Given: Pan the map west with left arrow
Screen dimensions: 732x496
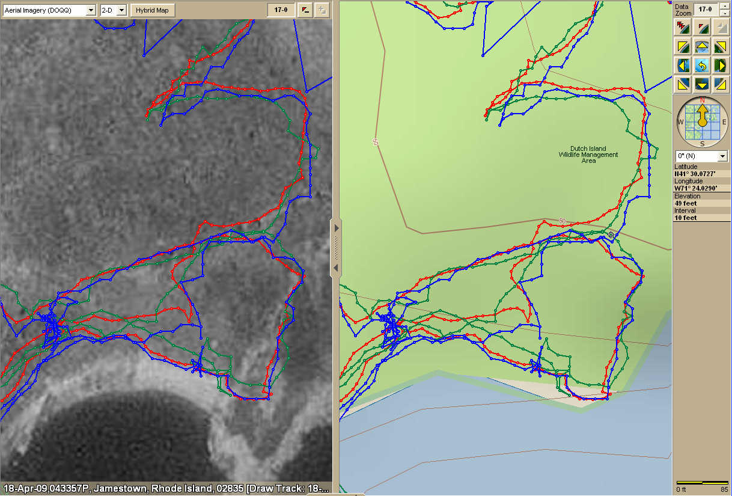Looking at the screenshot, I should (x=683, y=65).
